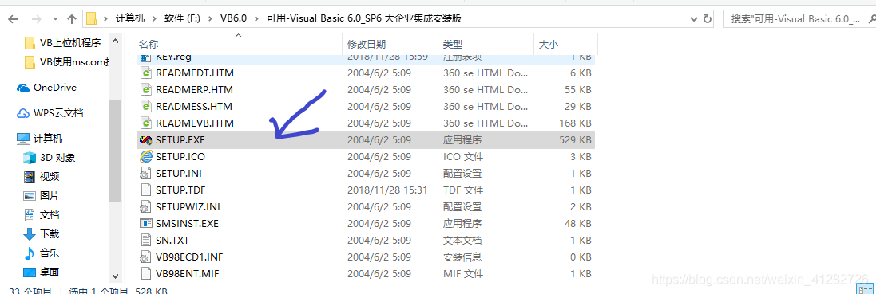Image resolution: width=876 pixels, height=294 pixels.
Task: Click navigation pane scroll up arrow
Action: (x=115, y=41)
